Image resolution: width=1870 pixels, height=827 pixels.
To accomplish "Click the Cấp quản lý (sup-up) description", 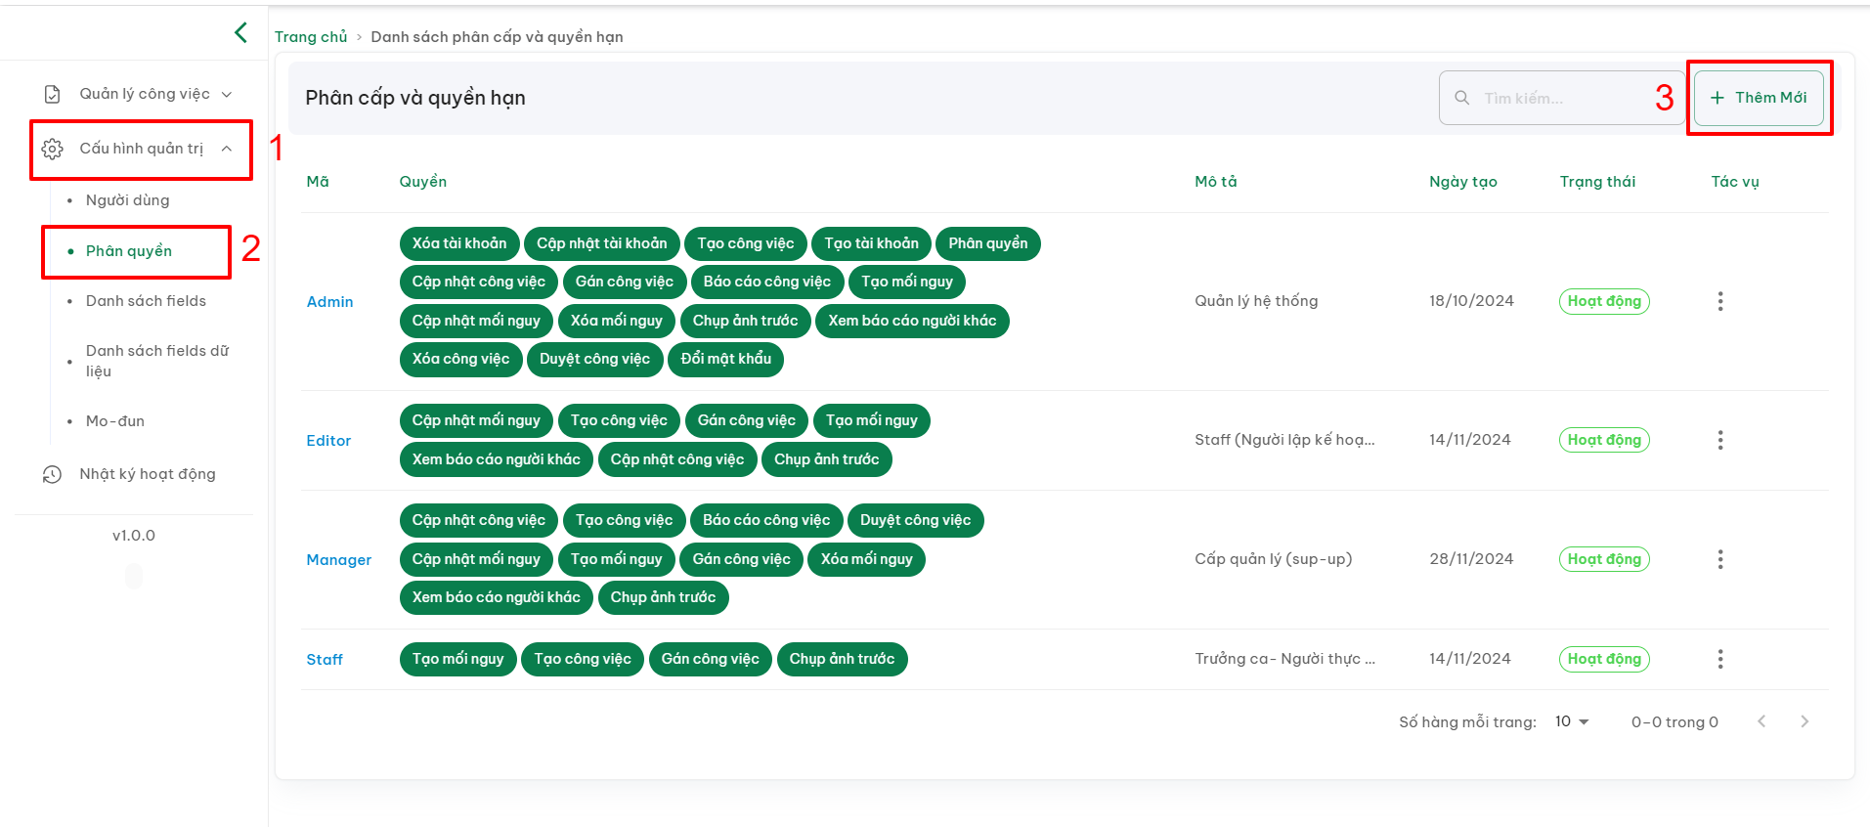I will [1274, 559].
